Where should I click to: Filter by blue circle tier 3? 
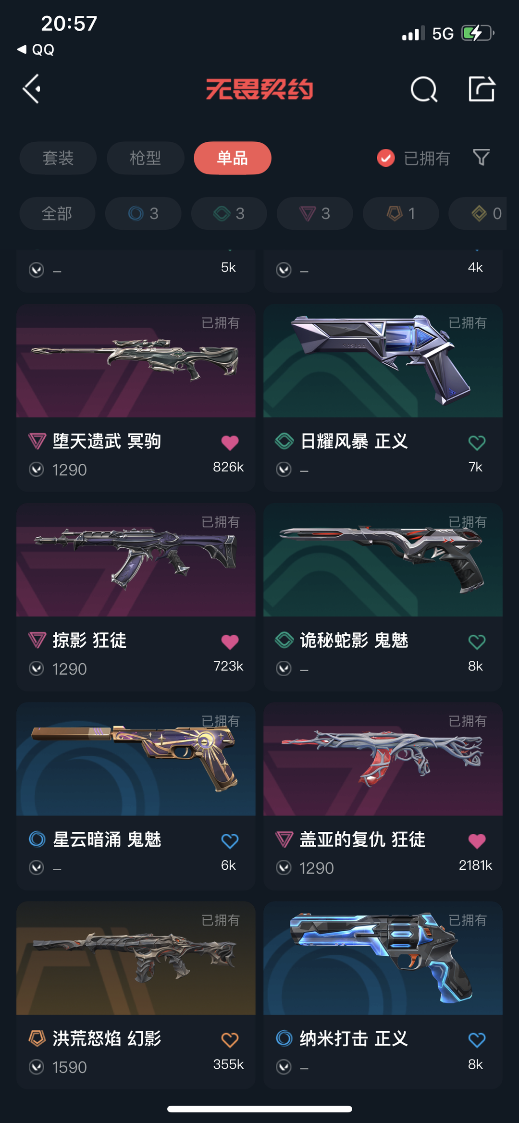tap(143, 213)
